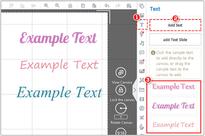Open the person with pencil icon
205x136 pixels.
pyautogui.click(x=142, y=127)
